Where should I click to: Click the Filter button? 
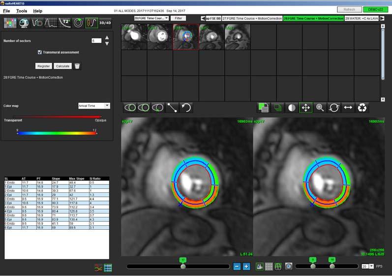(178, 18)
